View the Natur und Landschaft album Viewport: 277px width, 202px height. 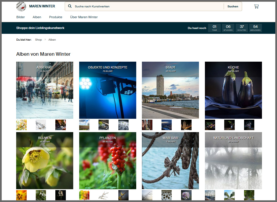[233, 161]
